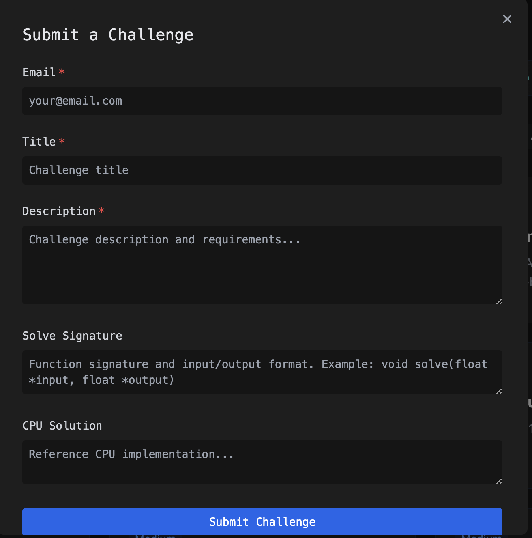Screen dimensions: 532x538
Task: Click the Title field label
Action: [39, 142]
